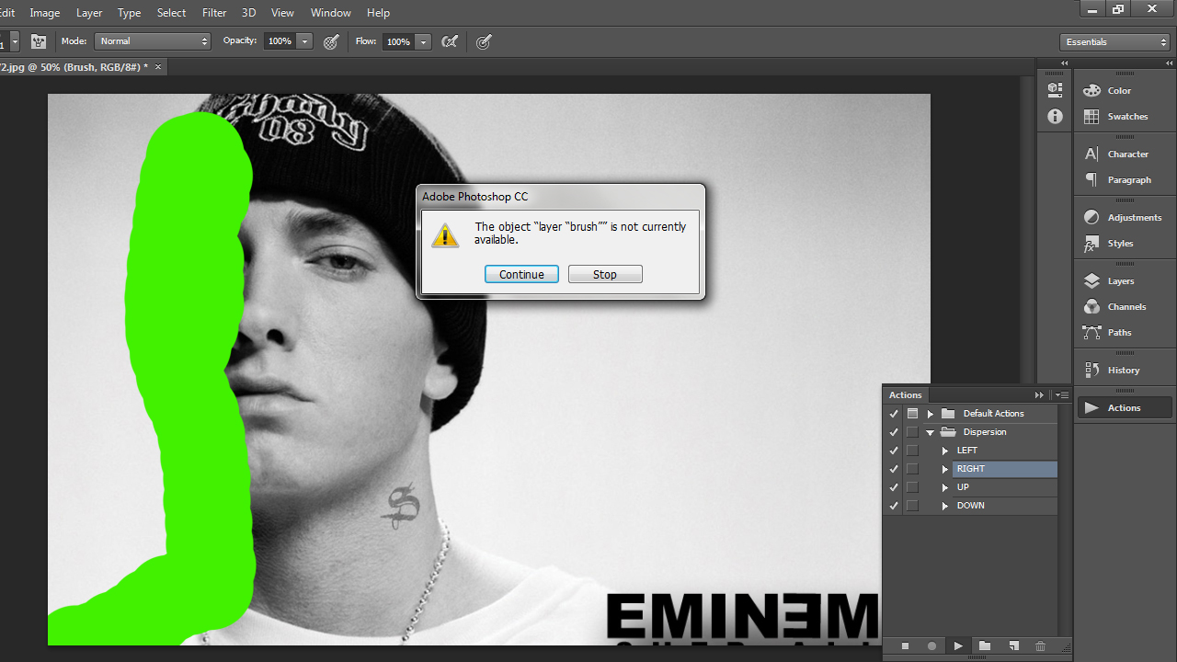The width and height of the screenshot is (1177, 662).
Task: Open the Swatches panel icon
Action: [x=1091, y=116]
